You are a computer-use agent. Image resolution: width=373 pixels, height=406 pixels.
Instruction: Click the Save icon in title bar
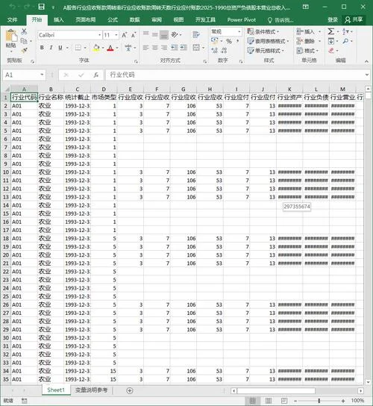[41, 7]
